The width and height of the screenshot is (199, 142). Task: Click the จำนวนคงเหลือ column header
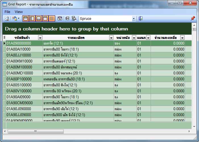tap(165, 38)
